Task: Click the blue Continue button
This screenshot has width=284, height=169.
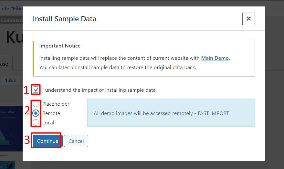Action: coord(47,141)
